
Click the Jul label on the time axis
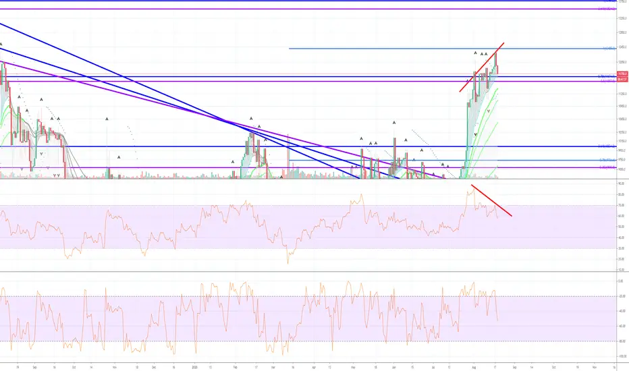[433, 367]
